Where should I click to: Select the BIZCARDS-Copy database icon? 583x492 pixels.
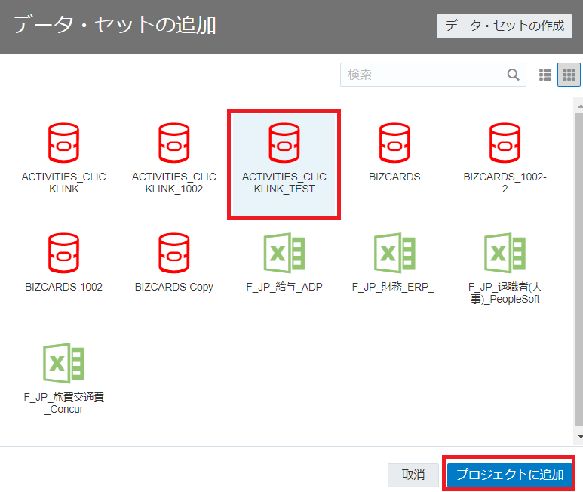(174, 253)
